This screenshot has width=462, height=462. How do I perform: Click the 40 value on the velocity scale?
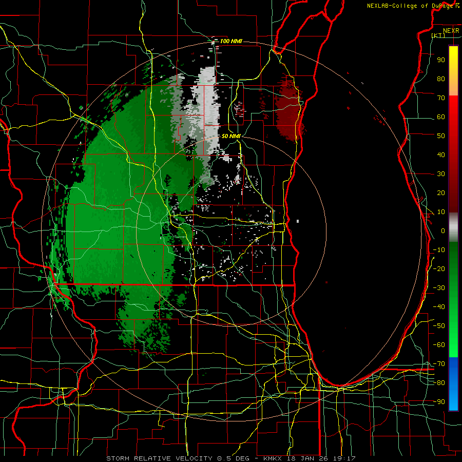pos(441,155)
